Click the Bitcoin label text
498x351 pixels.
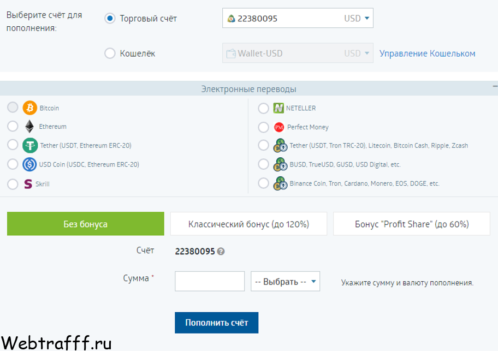coord(49,108)
